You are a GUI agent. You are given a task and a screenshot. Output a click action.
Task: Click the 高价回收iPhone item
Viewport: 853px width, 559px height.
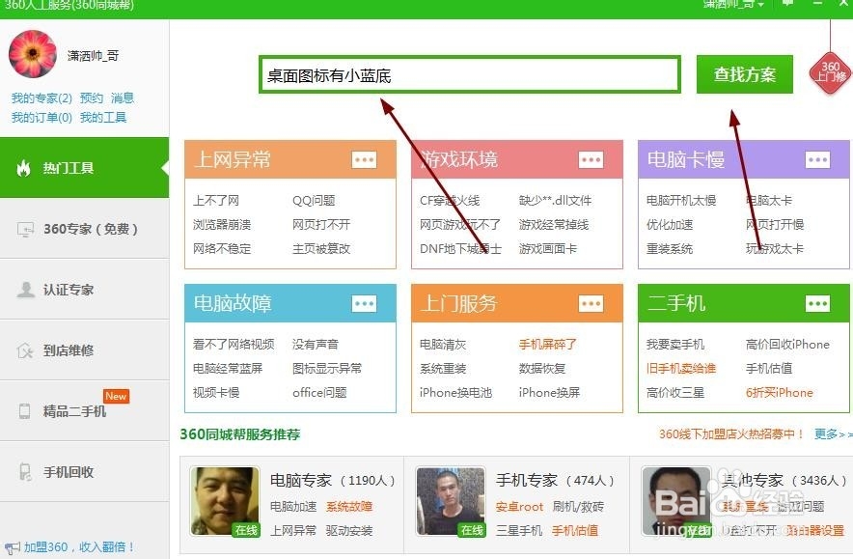[787, 345]
